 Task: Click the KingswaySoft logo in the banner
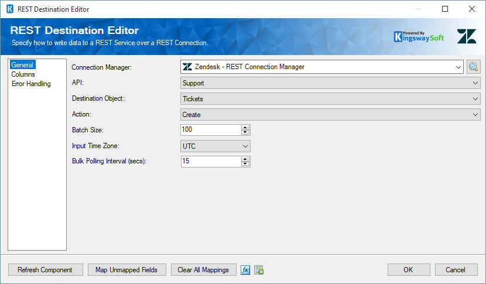(419, 36)
